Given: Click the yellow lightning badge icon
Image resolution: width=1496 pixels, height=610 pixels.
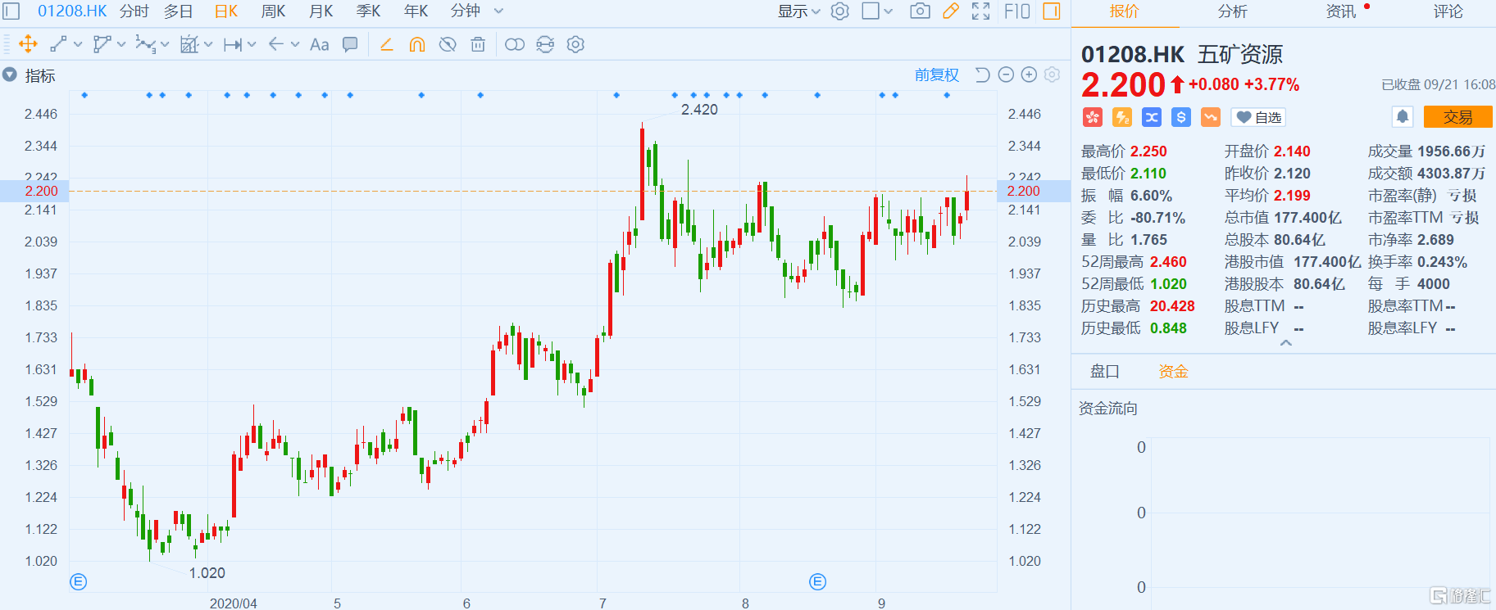Looking at the screenshot, I should [x=1122, y=117].
